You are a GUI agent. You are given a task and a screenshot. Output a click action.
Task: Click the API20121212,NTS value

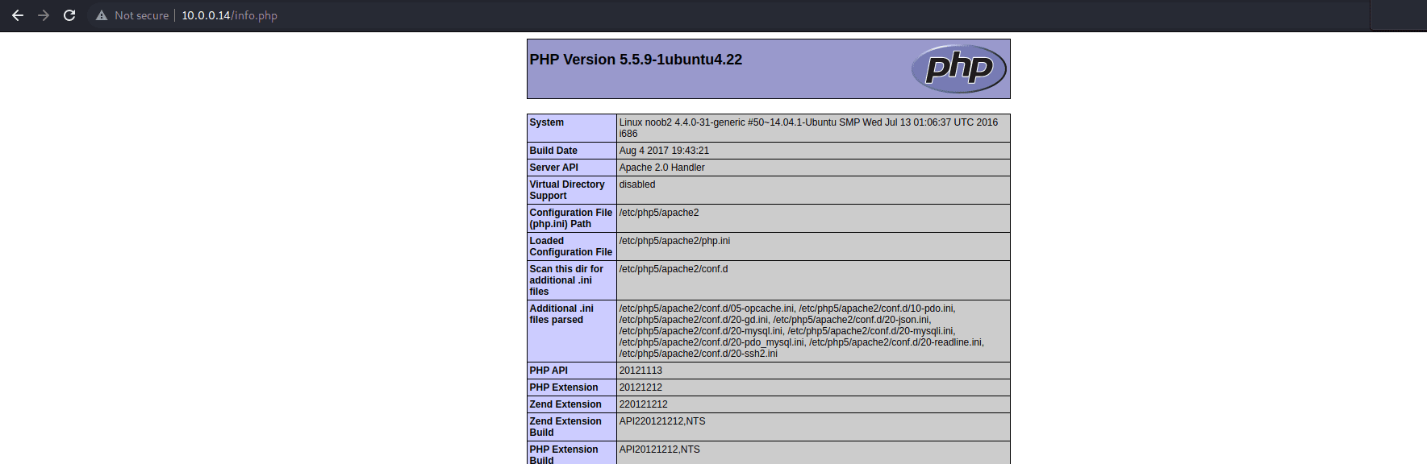[659, 449]
